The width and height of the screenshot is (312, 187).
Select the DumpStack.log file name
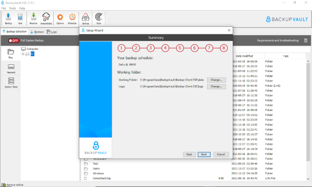(x=102, y=178)
